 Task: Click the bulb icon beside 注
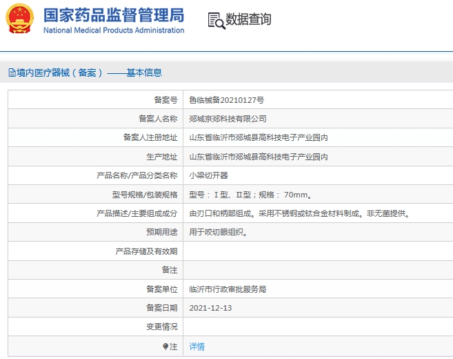pyautogui.click(x=165, y=347)
